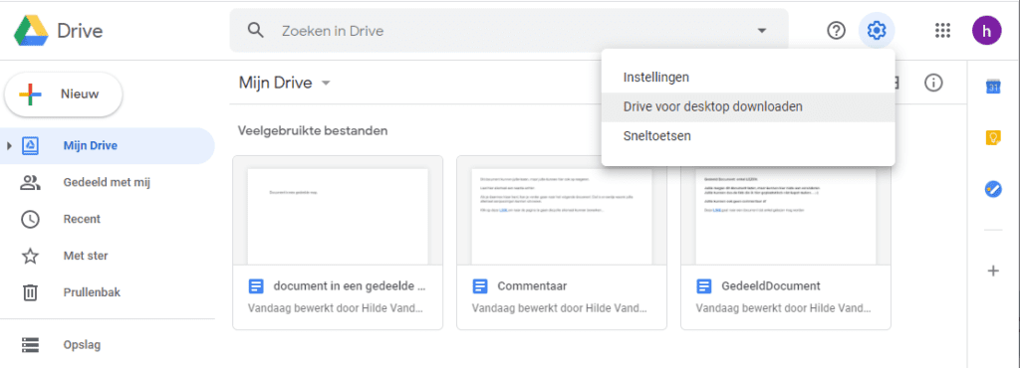The width and height of the screenshot is (1020, 368).
Task: Open Google Tasks side panel icon
Action: click(993, 190)
